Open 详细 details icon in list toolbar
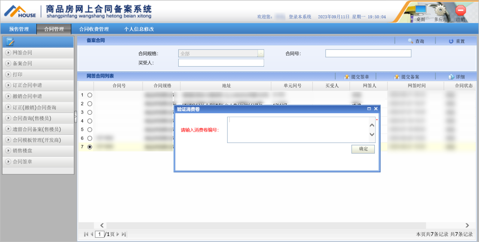The image size is (479, 242). point(451,77)
